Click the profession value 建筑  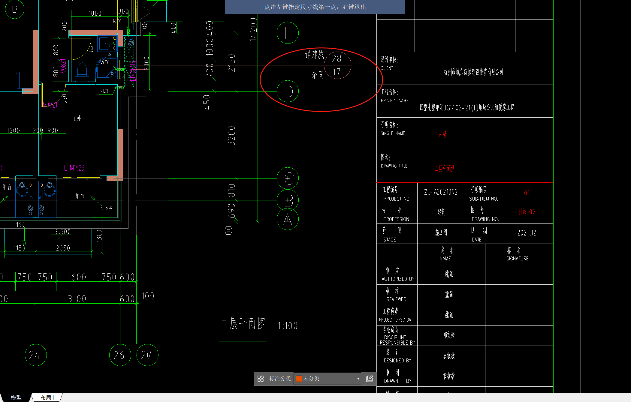pos(441,212)
